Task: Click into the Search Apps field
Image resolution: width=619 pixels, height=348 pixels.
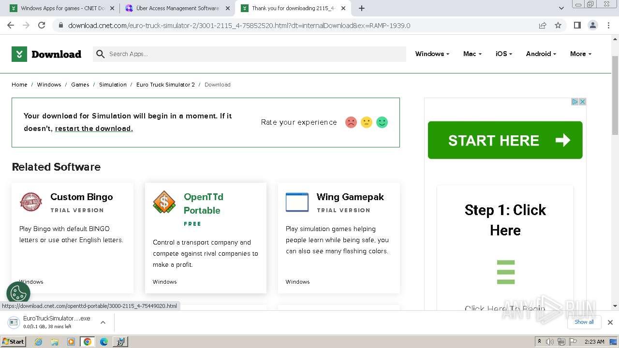Action: (249, 54)
